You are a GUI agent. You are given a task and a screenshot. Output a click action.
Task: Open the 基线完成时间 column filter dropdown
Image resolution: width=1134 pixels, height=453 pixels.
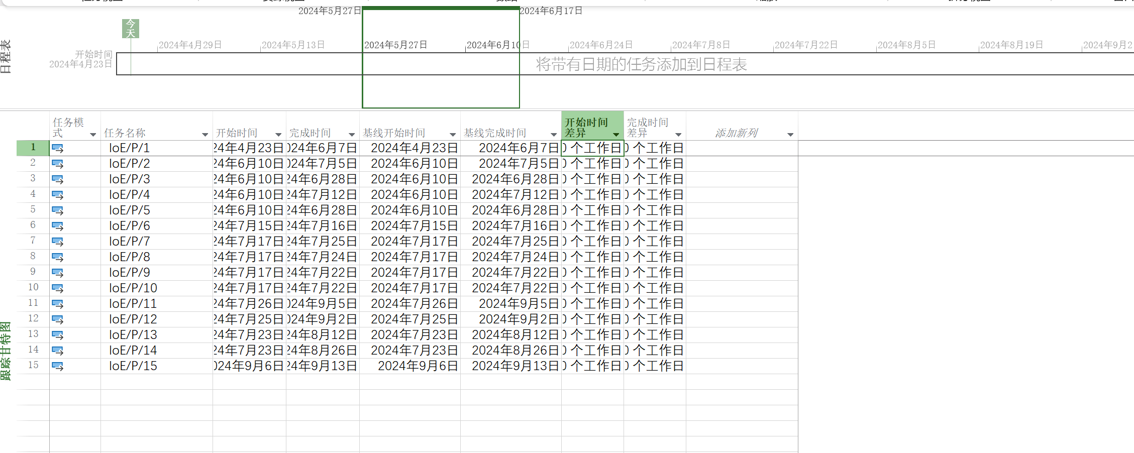pyautogui.click(x=554, y=135)
